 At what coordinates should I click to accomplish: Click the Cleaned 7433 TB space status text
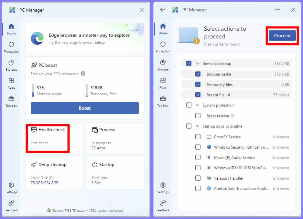pos(88,210)
